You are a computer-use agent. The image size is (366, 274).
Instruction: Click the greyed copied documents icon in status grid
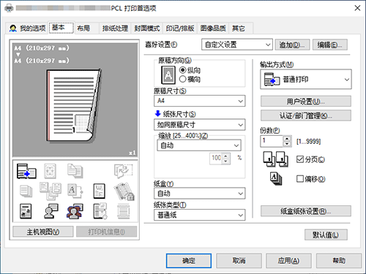[75, 171]
